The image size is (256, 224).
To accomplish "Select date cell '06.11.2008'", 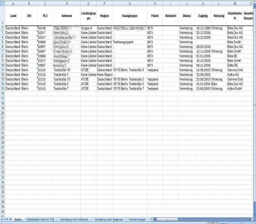I will click(x=203, y=65).
